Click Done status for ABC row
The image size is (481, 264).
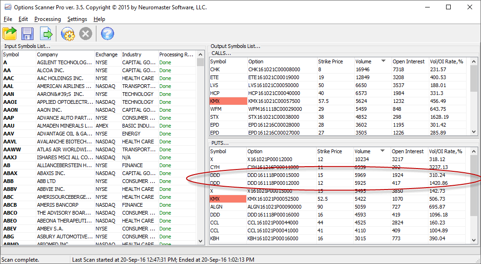[165, 197]
